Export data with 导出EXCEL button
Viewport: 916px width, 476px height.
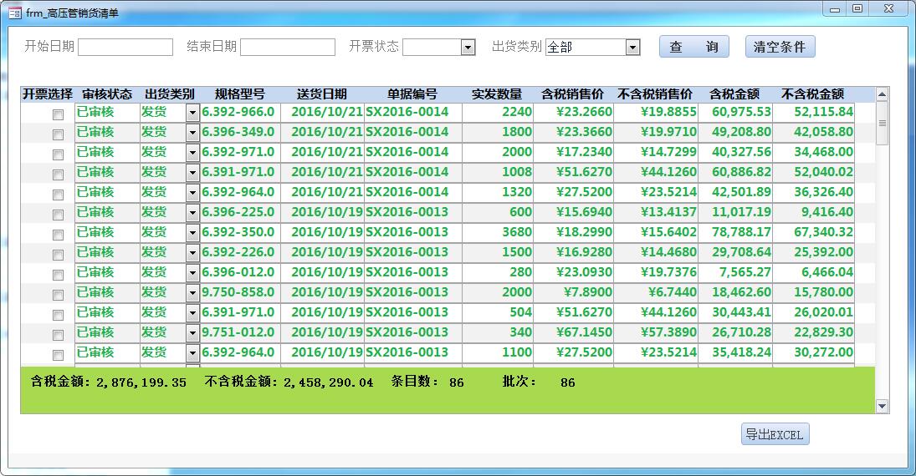775,434
